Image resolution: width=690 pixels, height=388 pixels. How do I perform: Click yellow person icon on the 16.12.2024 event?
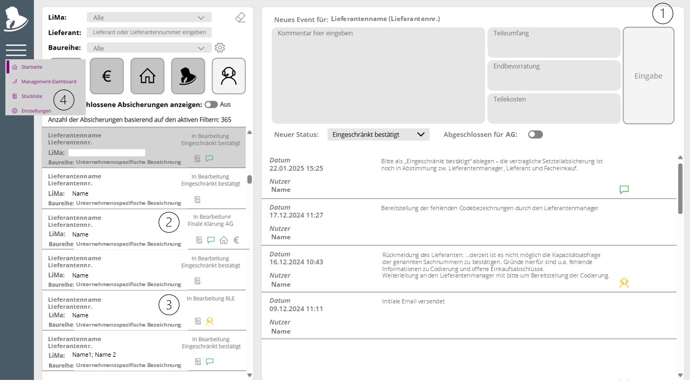click(624, 283)
